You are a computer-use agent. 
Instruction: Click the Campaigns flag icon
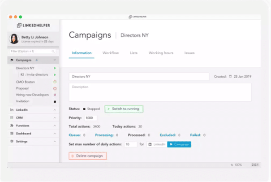click(12, 60)
